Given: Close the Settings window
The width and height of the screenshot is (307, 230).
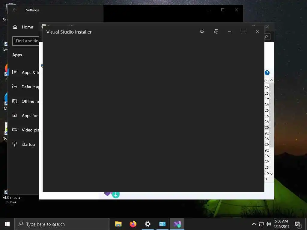Looking at the screenshot, I should pyautogui.click(x=237, y=10).
